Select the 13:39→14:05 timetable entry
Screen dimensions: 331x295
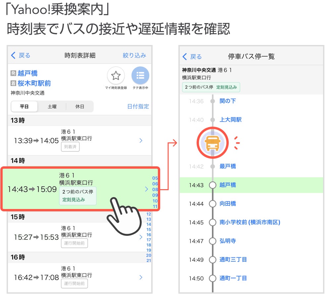pyautogui.click(x=79, y=141)
